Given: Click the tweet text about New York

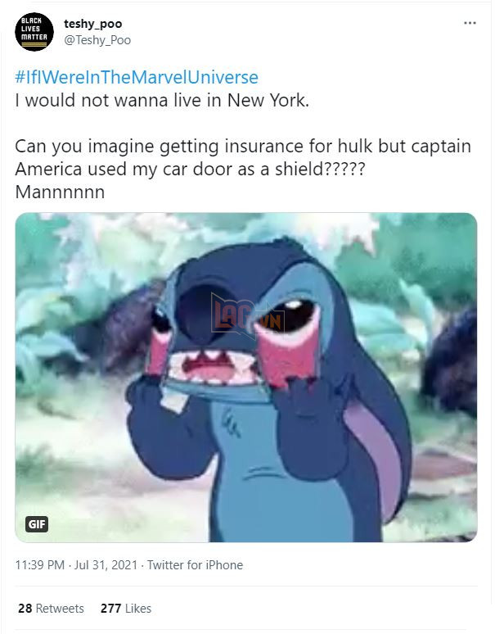Looking at the screenshot, I should tap(162, 100).
